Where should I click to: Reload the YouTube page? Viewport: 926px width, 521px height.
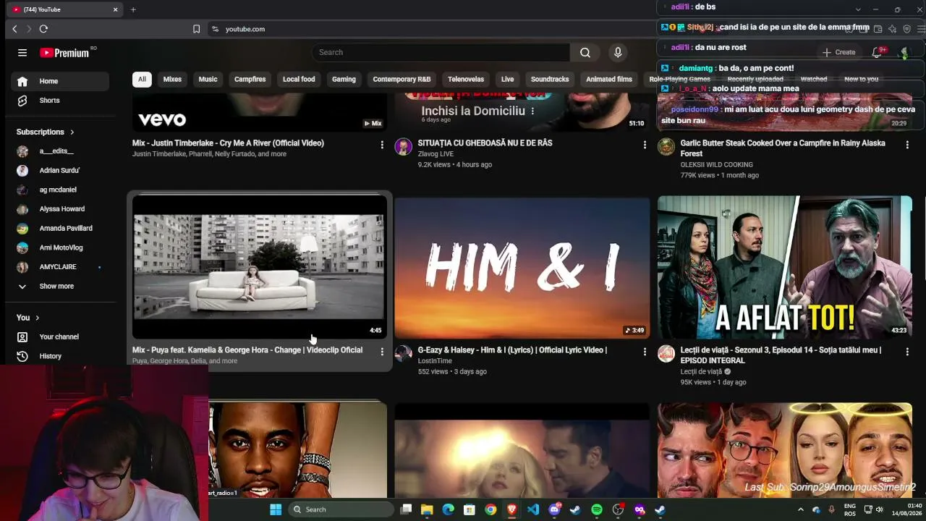pyautogui.click(x=43, y=29)
